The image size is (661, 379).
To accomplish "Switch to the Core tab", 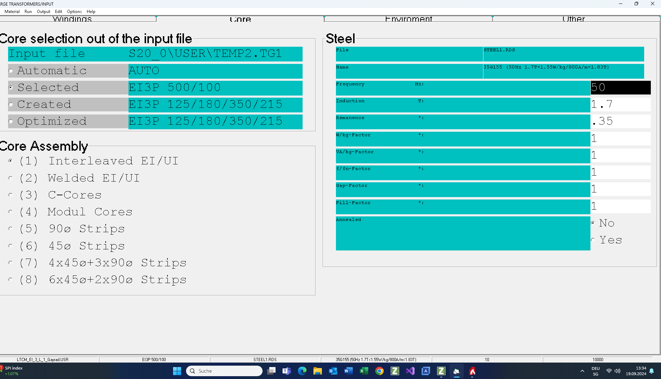I will click(240, 19).
